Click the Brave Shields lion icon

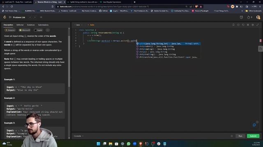click(x=196, y=7)
